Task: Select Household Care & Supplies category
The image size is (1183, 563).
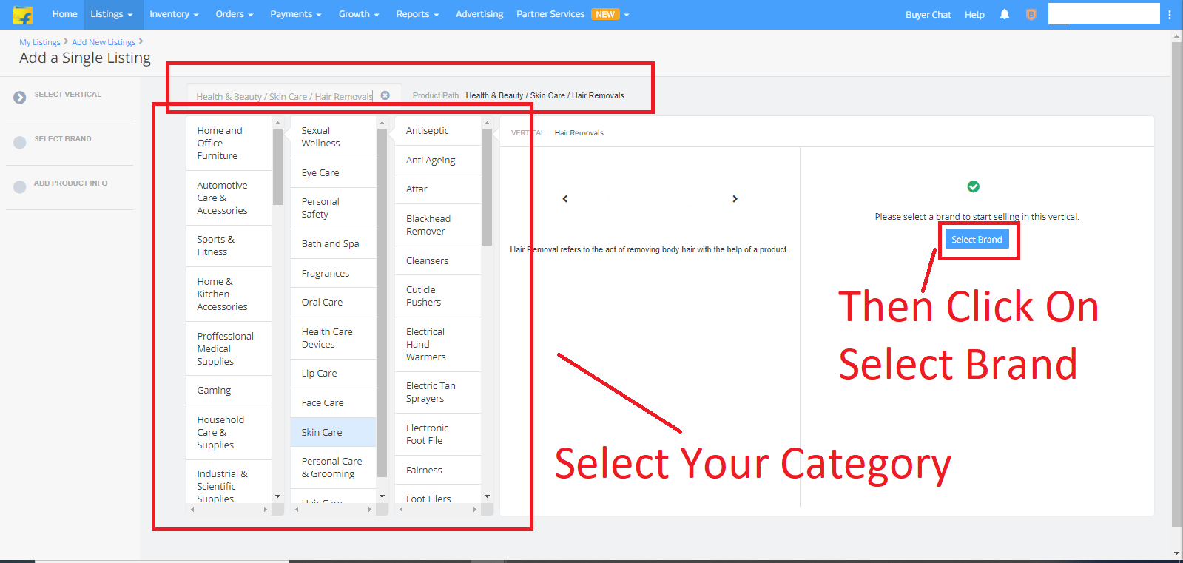Action: point(229,433)
